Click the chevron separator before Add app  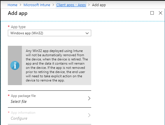pyautogui.click(x=89, y=5)
